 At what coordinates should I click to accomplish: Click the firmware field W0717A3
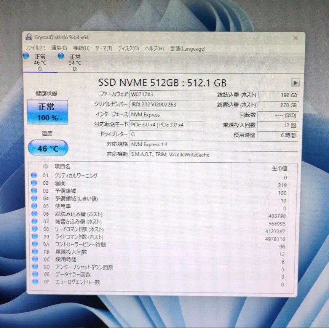(167, 94)
